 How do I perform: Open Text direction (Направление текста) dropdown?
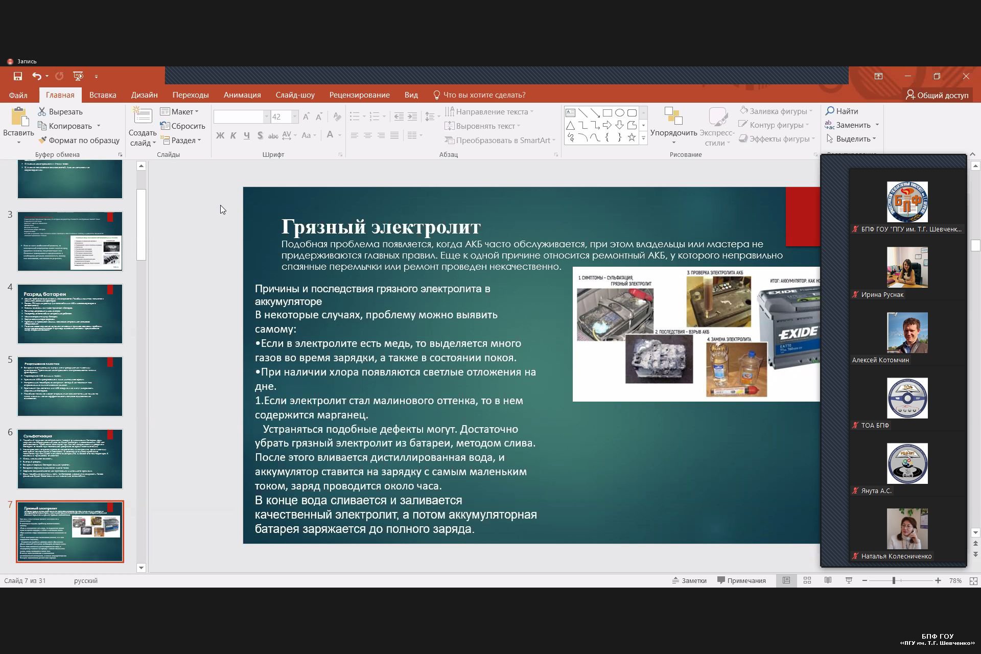[489, 111]
